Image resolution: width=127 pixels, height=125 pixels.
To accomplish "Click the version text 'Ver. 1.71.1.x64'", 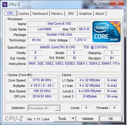I will click(38, 119).
